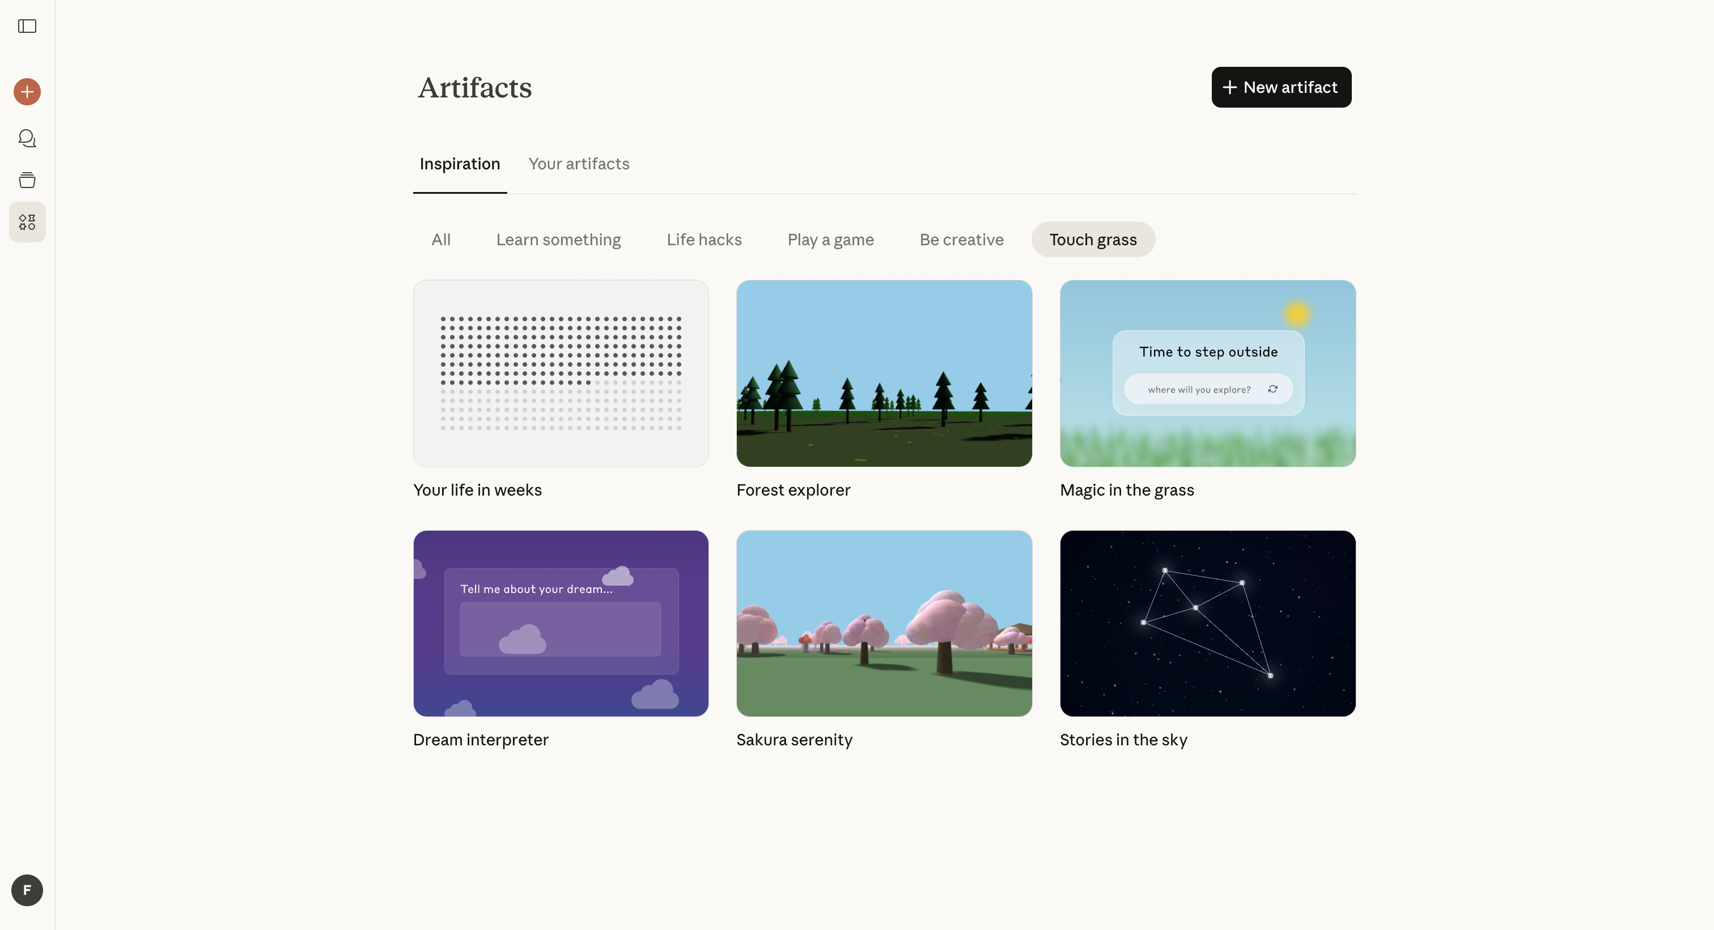Enable the Be creative filter

coord(961,240)
